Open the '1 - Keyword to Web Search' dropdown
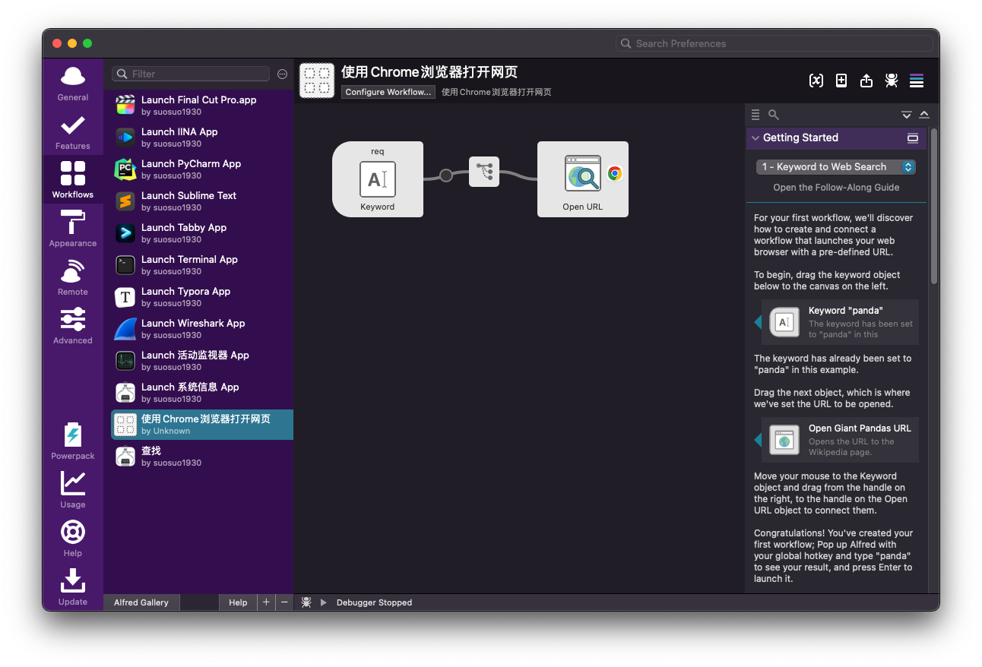The height and width of the screenshot is (667, 982). pyautogui.click(x=836, y=166)
